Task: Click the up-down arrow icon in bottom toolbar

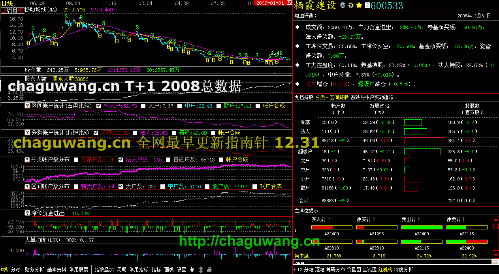Action: point(201,270)
